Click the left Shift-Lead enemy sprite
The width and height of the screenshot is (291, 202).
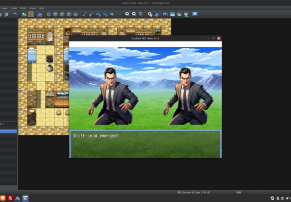pyautogui.click(x=114, y=97)
